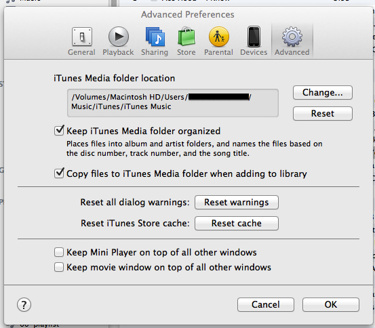
Task: Click the Reset warnings button
Action: pos(237,202)
